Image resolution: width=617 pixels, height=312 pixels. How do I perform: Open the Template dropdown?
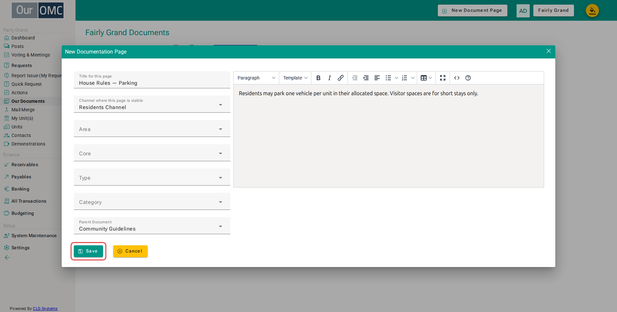[x=295, y=78]
